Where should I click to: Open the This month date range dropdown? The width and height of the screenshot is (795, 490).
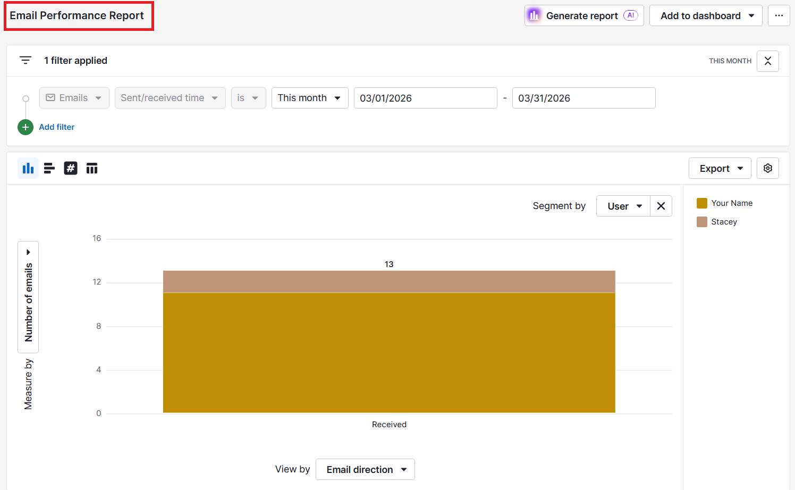[310, 98]
